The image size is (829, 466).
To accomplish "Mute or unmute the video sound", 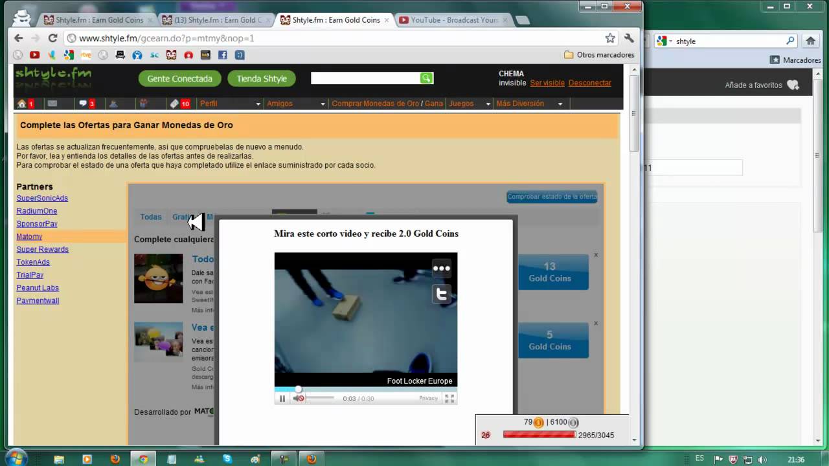I will (299, 398).
